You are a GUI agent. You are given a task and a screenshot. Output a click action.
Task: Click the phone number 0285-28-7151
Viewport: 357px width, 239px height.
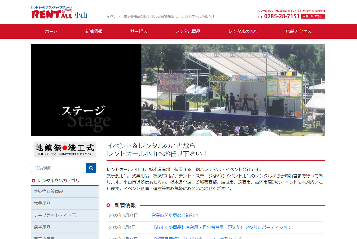pyautogui.click(x=281, y=16)
